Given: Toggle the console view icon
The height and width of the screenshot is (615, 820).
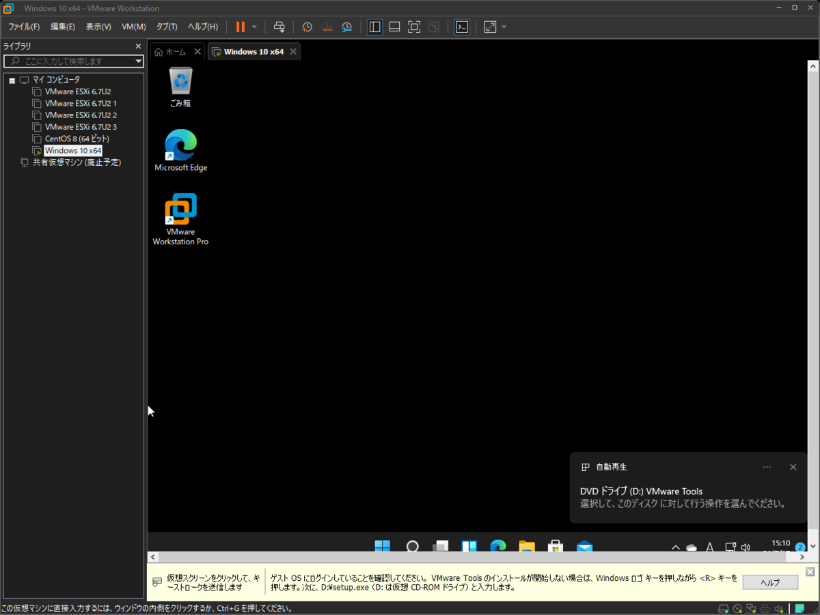Looking at the screenshot, I should (463, 27).
